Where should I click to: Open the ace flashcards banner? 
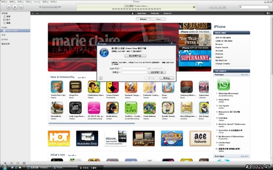(x=200, y=138)
